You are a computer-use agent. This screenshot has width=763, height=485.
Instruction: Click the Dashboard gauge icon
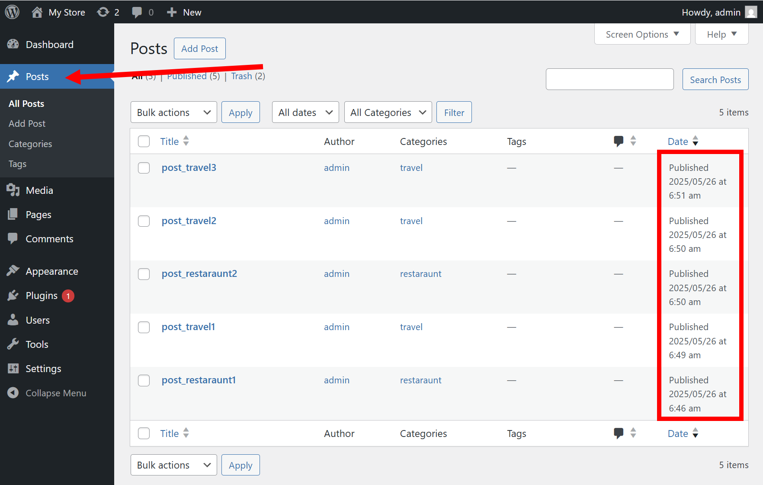[x=13, y=44]
